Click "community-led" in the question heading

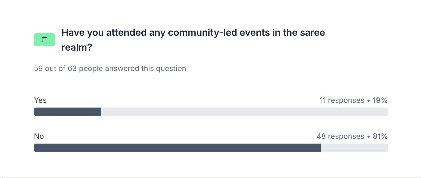pyautogui.click(x=202, y=33)
